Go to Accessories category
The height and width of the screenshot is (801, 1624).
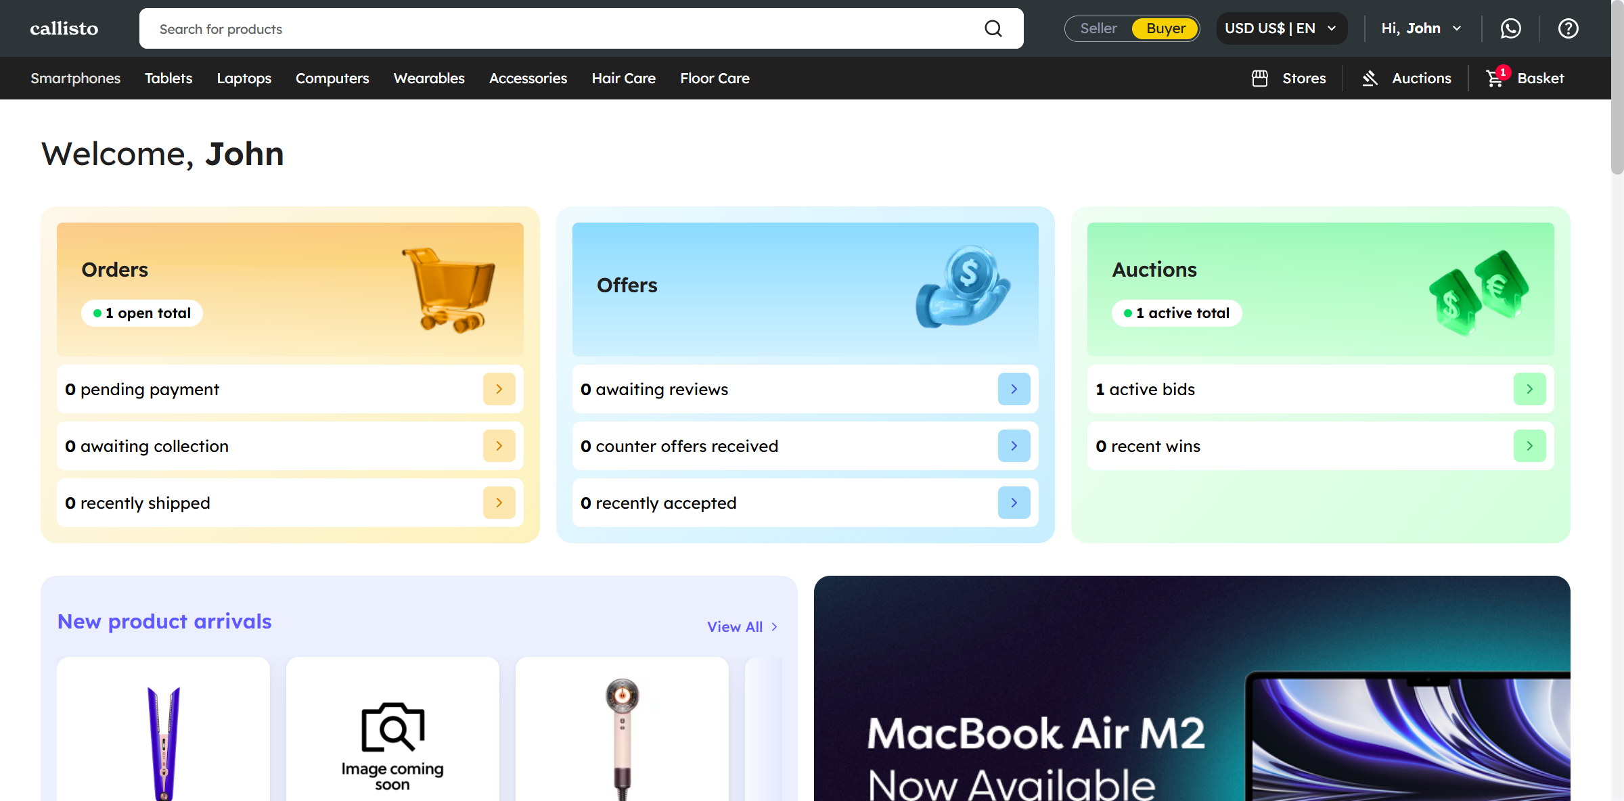[528, 78]
